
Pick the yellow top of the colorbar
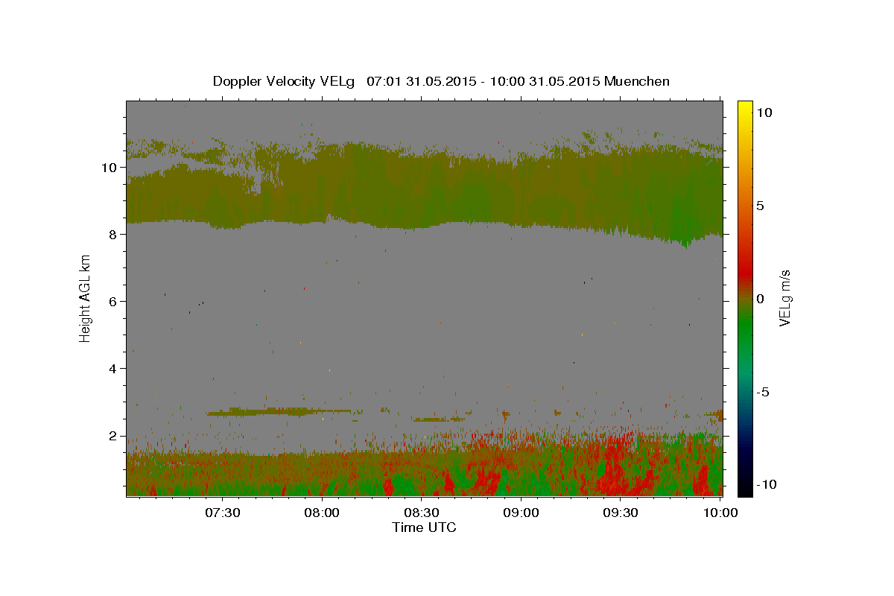click(745, 107)
